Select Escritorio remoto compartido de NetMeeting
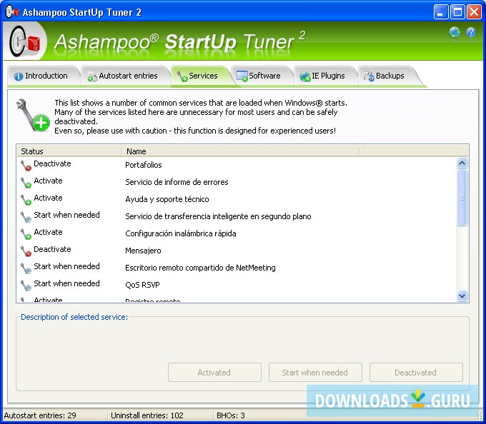 tap(200, 268)
